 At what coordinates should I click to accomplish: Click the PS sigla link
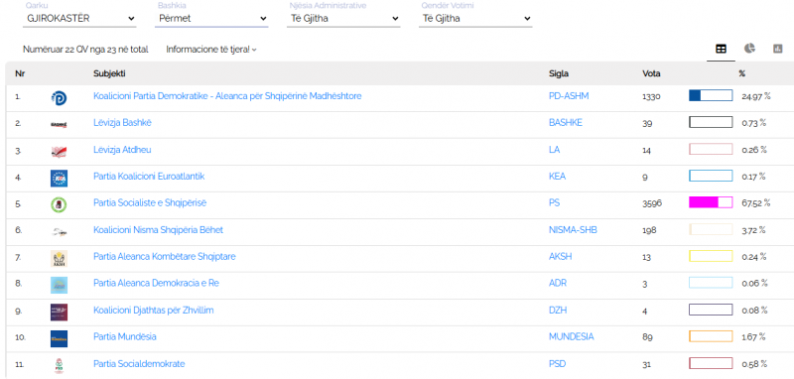point(555,203)
